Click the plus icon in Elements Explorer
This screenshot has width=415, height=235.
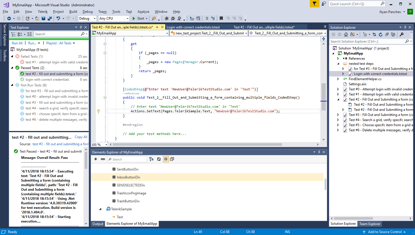click(96, 159)
